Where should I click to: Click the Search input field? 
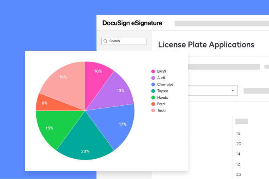point(124,41)
